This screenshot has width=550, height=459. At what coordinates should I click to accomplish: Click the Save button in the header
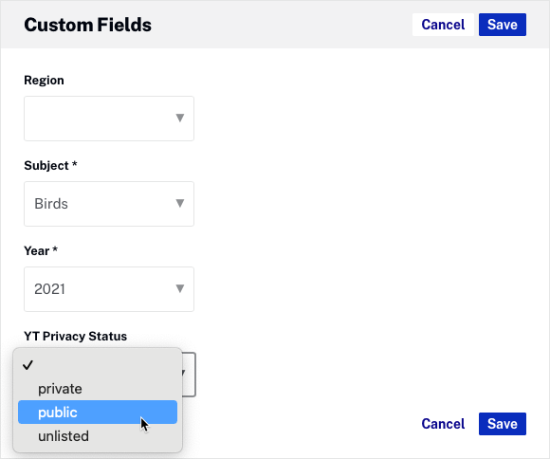(x=503, y=25)
